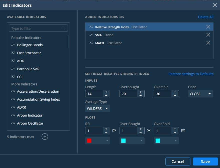Click the Type to filter search field
This screenshot has width=220, height=168.
tap(38, 28)
